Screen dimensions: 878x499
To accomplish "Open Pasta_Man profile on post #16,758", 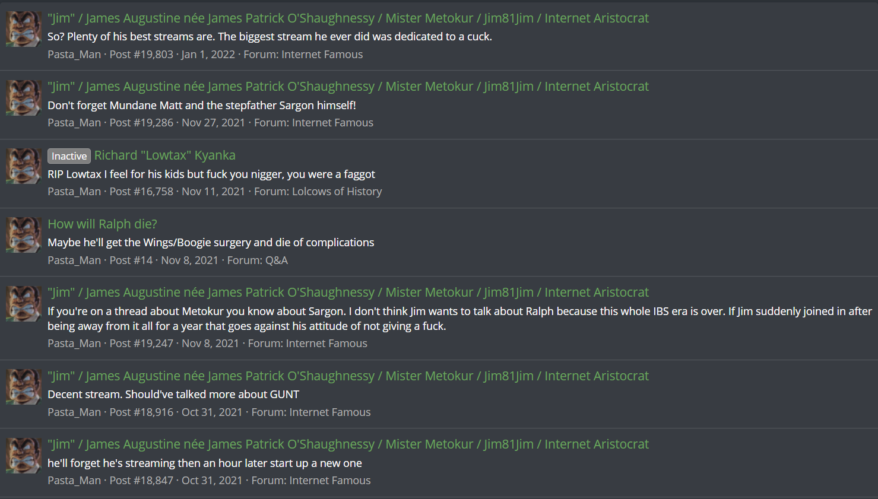I will (x=74, y=192).
